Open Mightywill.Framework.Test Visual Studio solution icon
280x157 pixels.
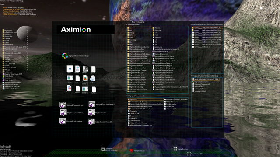coord(63,105)
